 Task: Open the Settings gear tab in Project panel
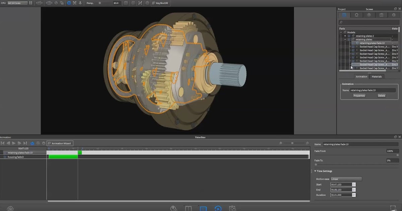pyautogui.click(x=394, y=15)
